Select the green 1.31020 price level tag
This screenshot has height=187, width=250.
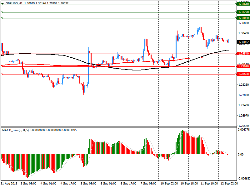[243, 18]
